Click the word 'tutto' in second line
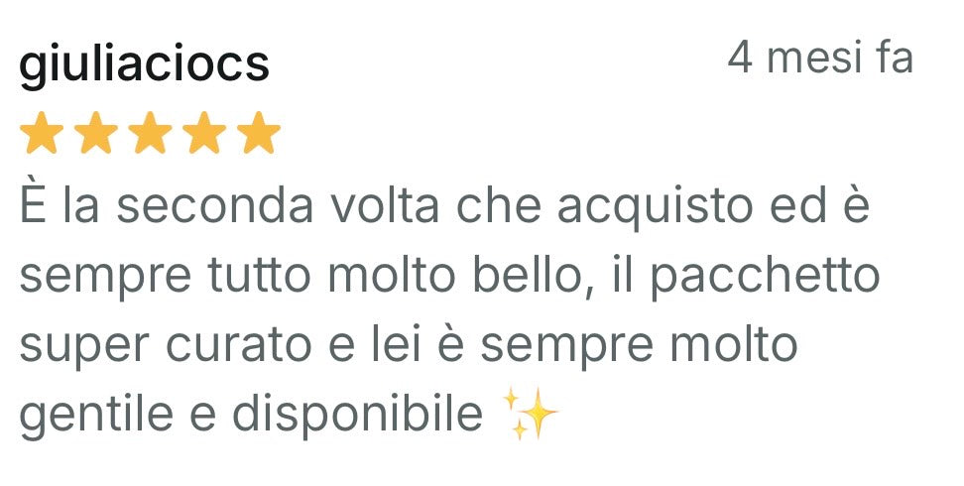Viewport: 964px width, 486px height. point(259,277)
